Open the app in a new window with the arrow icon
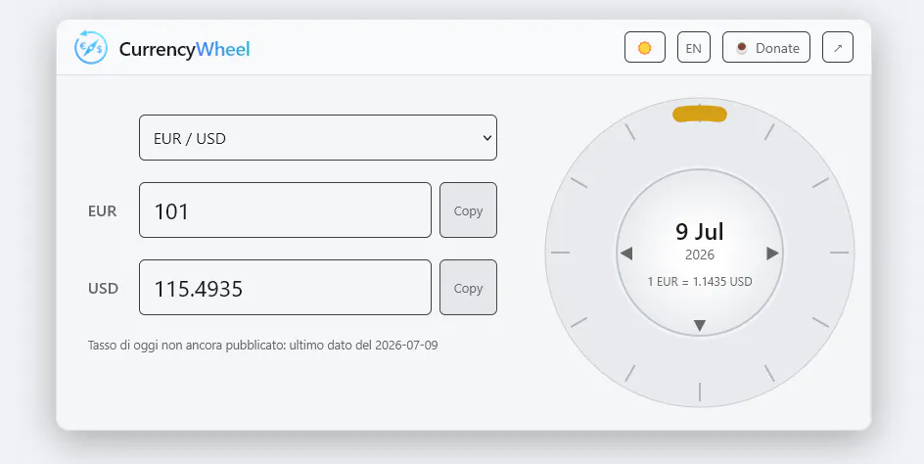 tap(838, 47)
